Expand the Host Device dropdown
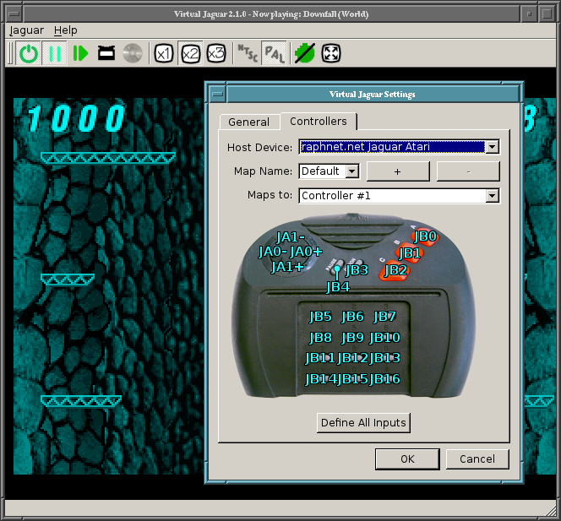 coord(493,147)
